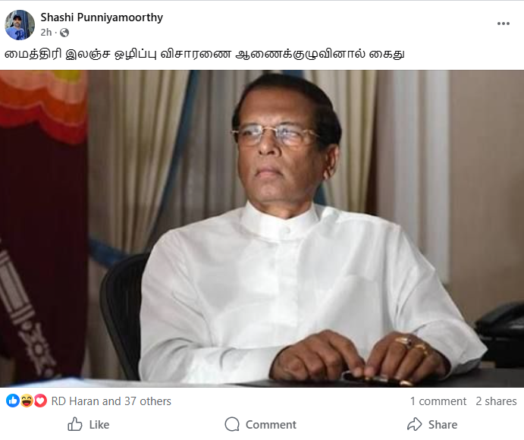Screen dimensions: 524x440
Task: Click the Tamil post caption text
Action: click(x=205, y=54)
